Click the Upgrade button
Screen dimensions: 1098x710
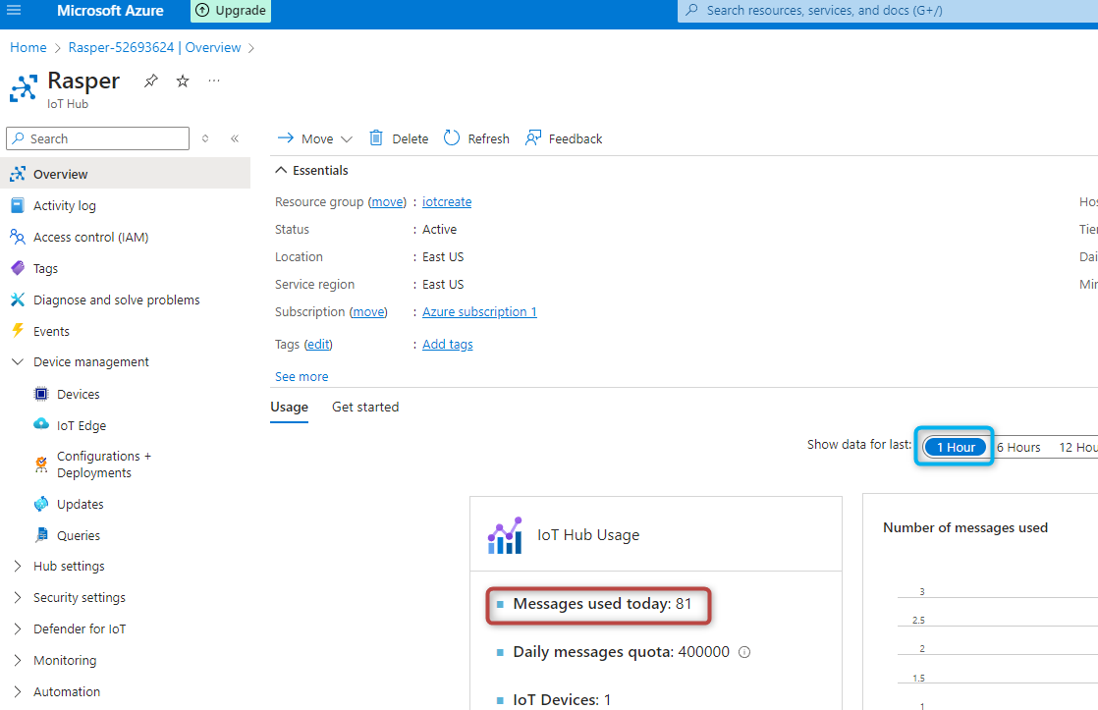(x=231, y=11)
